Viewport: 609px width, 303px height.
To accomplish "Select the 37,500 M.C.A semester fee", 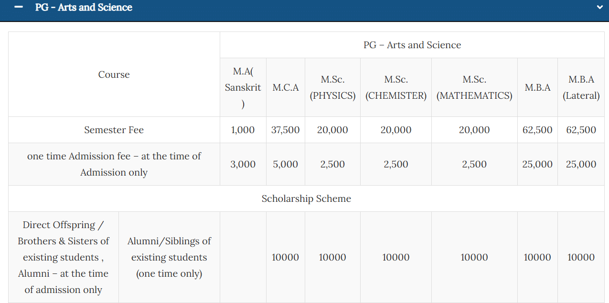I will coord(286,130).
